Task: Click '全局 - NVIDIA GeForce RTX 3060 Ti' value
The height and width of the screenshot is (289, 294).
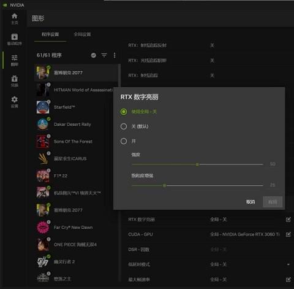Action: [x=245, y=234]
